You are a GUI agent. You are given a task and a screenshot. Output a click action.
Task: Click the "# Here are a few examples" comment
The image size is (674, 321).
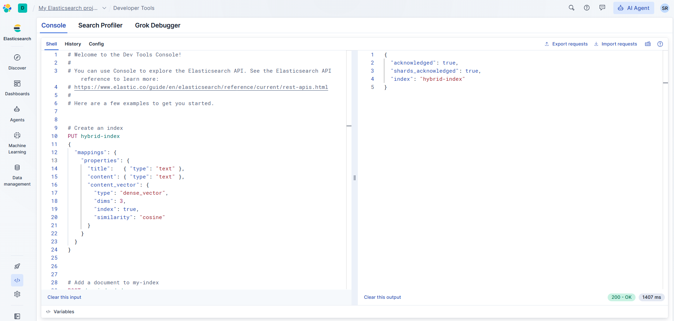pyautogui.click(x=141, y=103)
